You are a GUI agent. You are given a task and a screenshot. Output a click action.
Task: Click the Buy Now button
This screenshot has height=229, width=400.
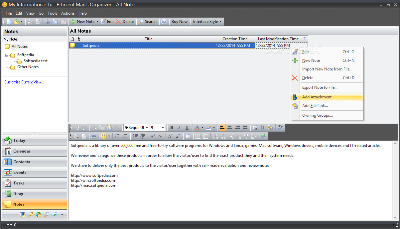tap(180, 22)
